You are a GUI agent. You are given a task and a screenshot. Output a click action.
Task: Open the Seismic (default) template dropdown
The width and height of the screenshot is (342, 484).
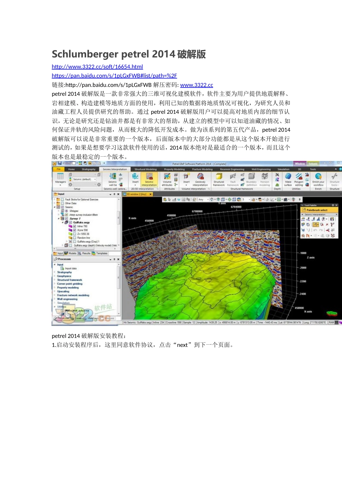tap(95, 179)
